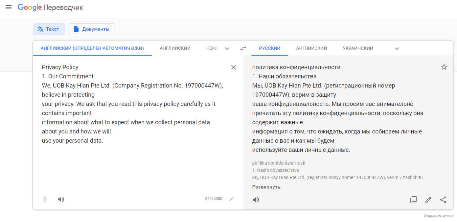Listen to the source text audio
The image size is (457, 222).
[61, 199]
